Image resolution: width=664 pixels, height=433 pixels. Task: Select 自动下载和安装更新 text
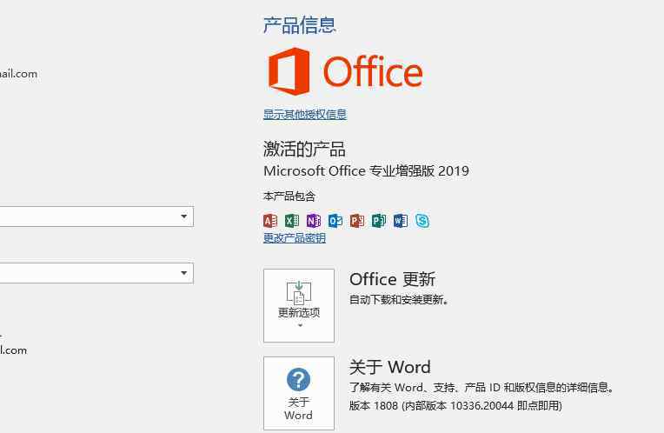399,300
